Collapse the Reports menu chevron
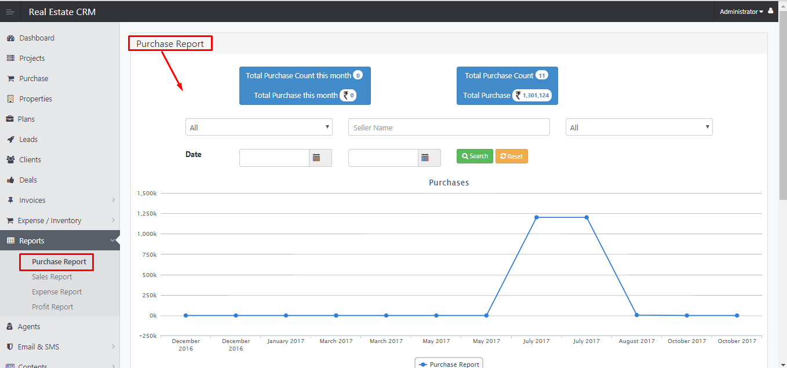Viewport: 787px width, 368px height. pyautogui.click(x=113, y=241)
